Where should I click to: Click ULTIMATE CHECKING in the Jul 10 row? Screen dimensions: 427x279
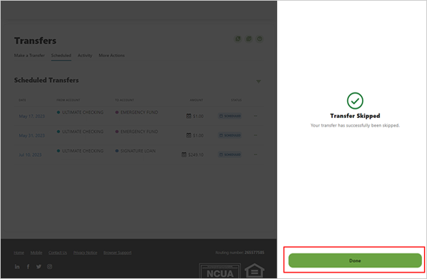pos(83,150)
